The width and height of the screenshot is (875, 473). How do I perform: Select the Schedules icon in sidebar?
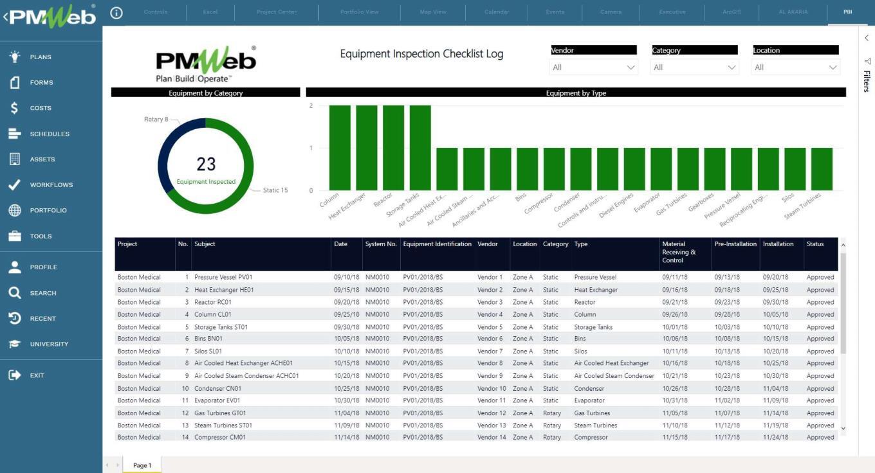(15, 134)
